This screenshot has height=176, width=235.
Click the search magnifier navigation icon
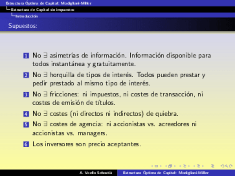227,166
